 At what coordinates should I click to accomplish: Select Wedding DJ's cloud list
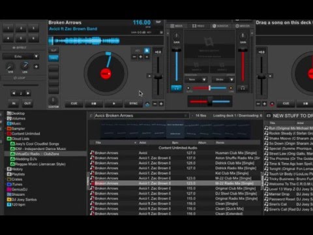[23, 159]
